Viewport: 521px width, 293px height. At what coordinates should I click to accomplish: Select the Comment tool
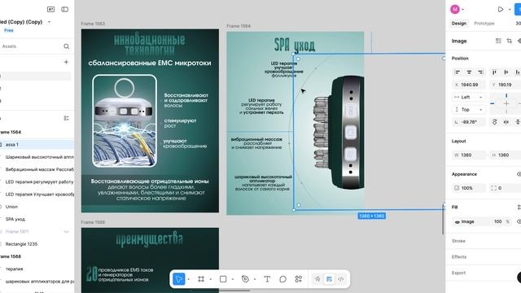[x=282, y=279]
